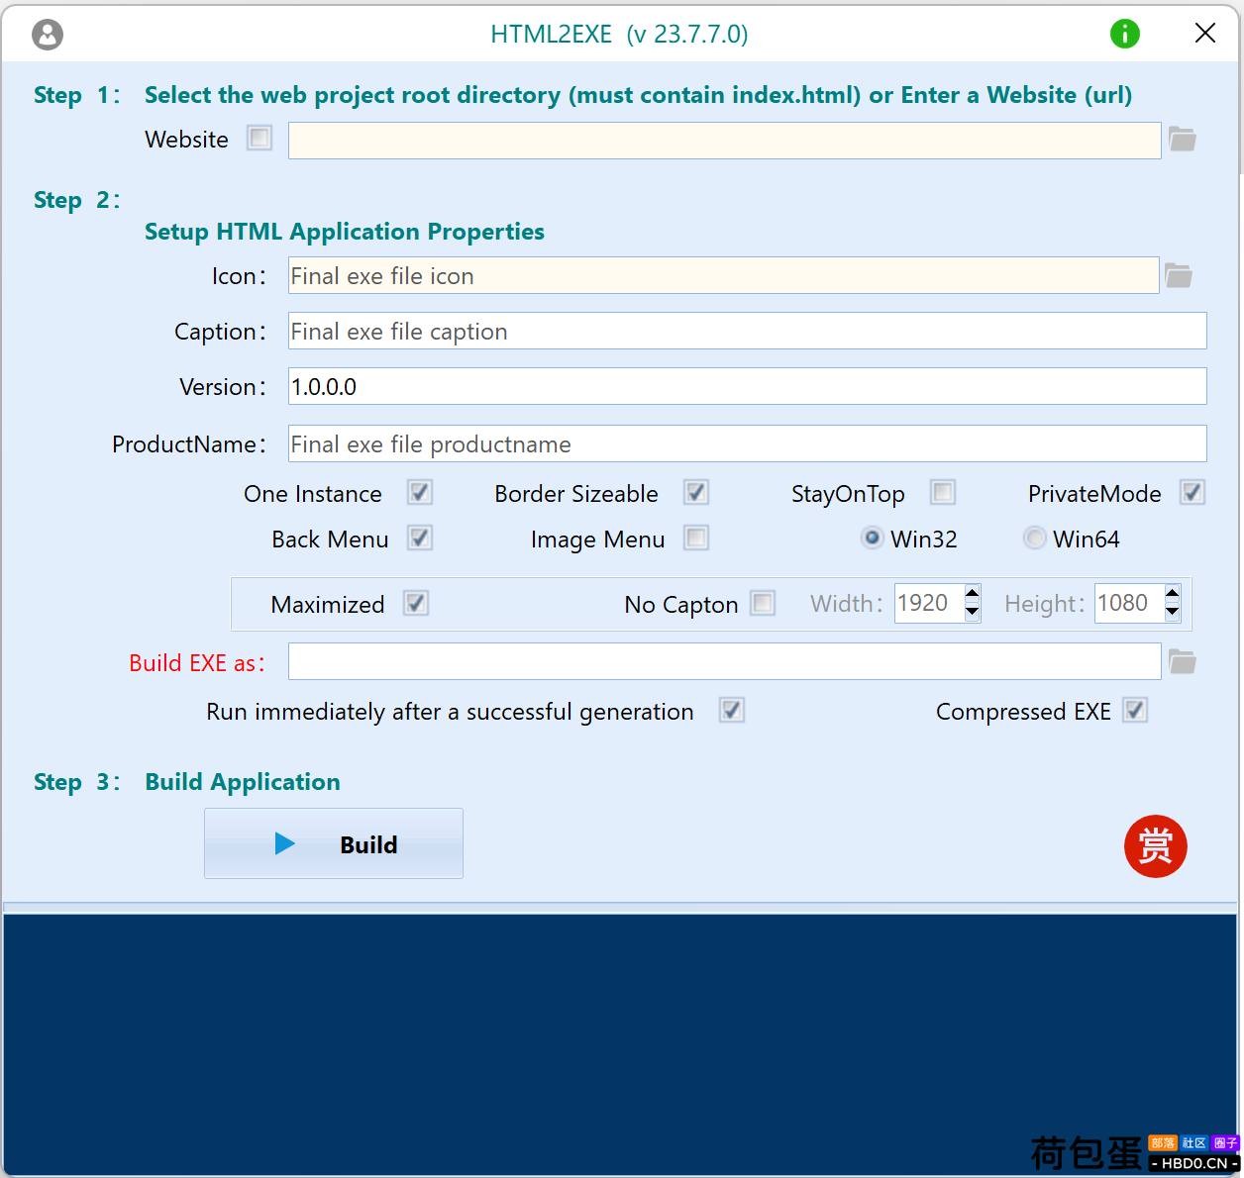
Task: Open the green info icon
Action: (x=1125, y=34)
